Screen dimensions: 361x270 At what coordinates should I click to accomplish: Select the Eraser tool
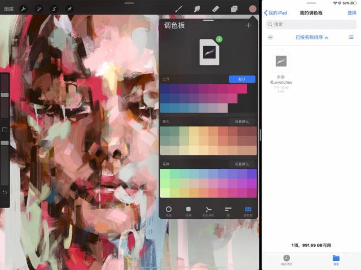[x=215, y=9]
